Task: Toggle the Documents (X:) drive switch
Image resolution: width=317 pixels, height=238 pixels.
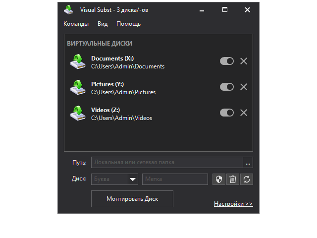Action: (227, 61)
